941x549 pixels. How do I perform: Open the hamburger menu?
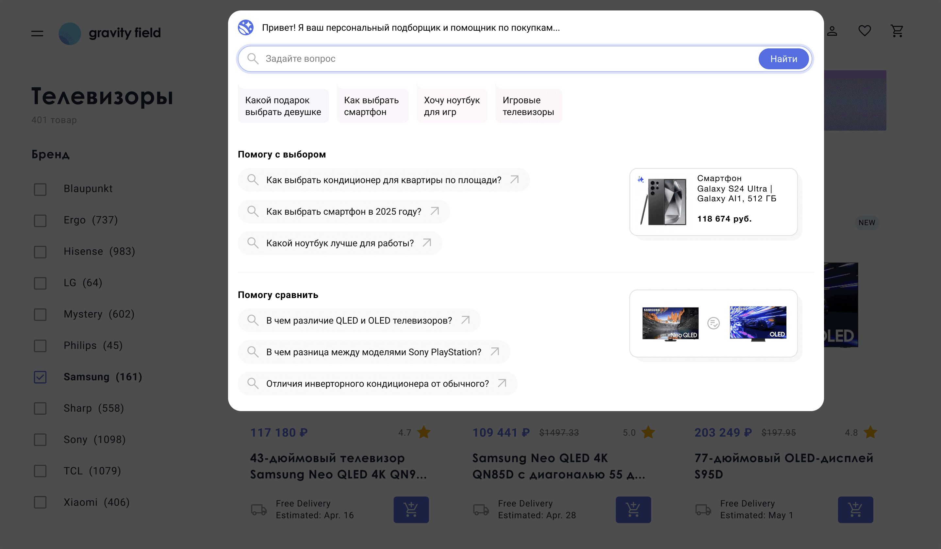click(x=37, y=33)
